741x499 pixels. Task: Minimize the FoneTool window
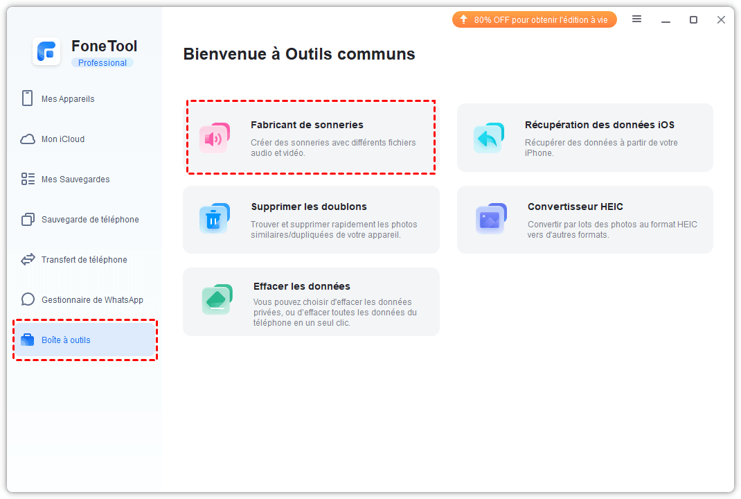(666, 20)
